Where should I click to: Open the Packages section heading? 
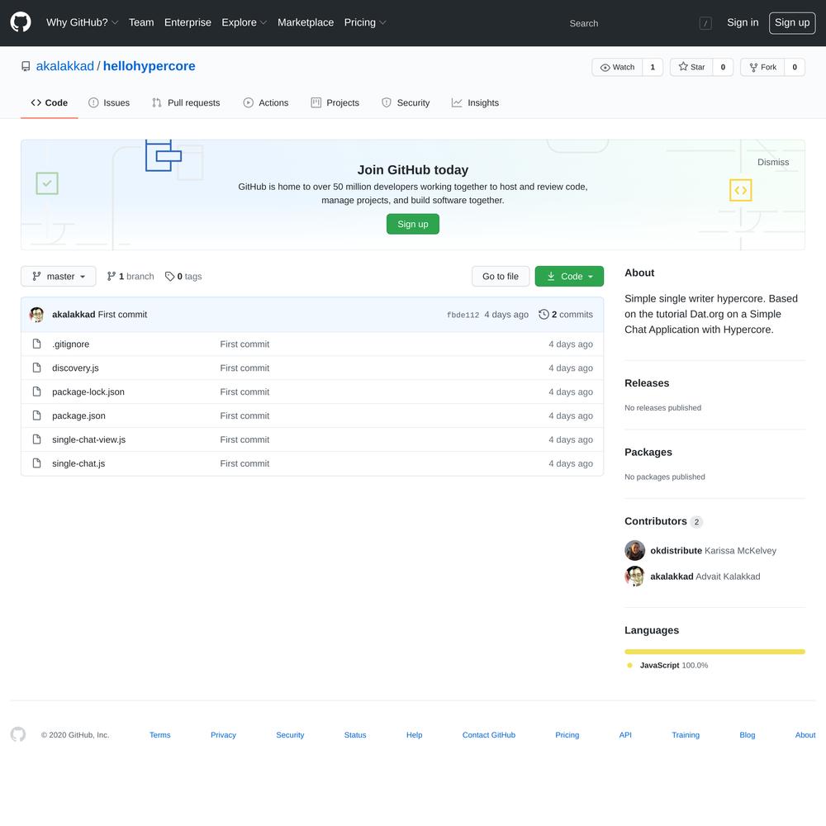648,452
